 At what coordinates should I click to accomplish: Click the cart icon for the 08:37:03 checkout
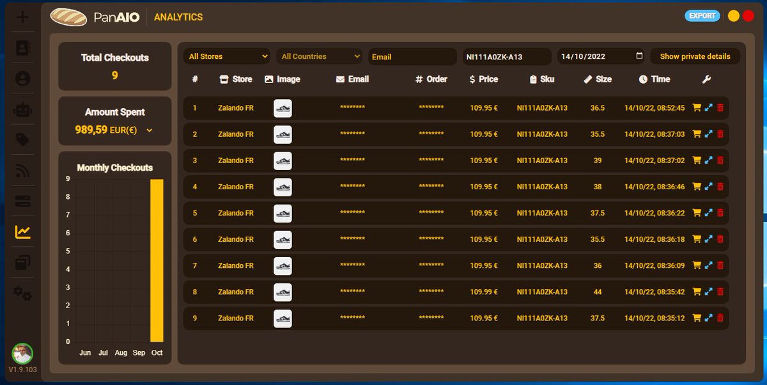pos(697,134)
